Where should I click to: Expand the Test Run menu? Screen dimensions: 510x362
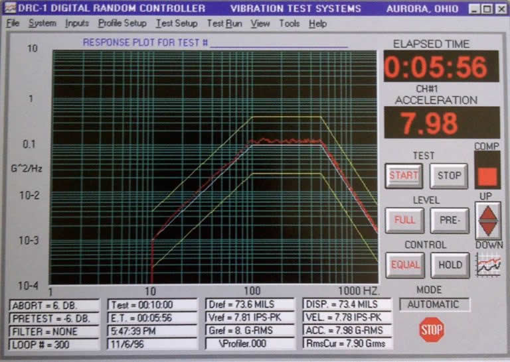click(224, 23)
